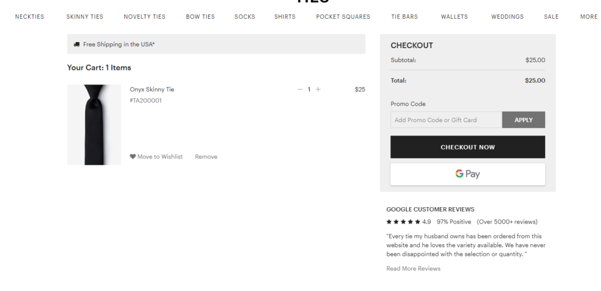Click the heart icon by Move to Wishlist
This screenshot has width=601, height=291.
(x=133, y=157)
